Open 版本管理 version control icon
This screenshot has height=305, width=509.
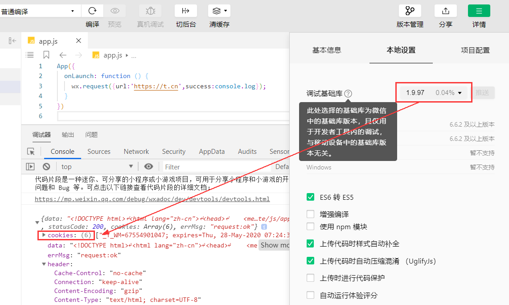(410, 11)
